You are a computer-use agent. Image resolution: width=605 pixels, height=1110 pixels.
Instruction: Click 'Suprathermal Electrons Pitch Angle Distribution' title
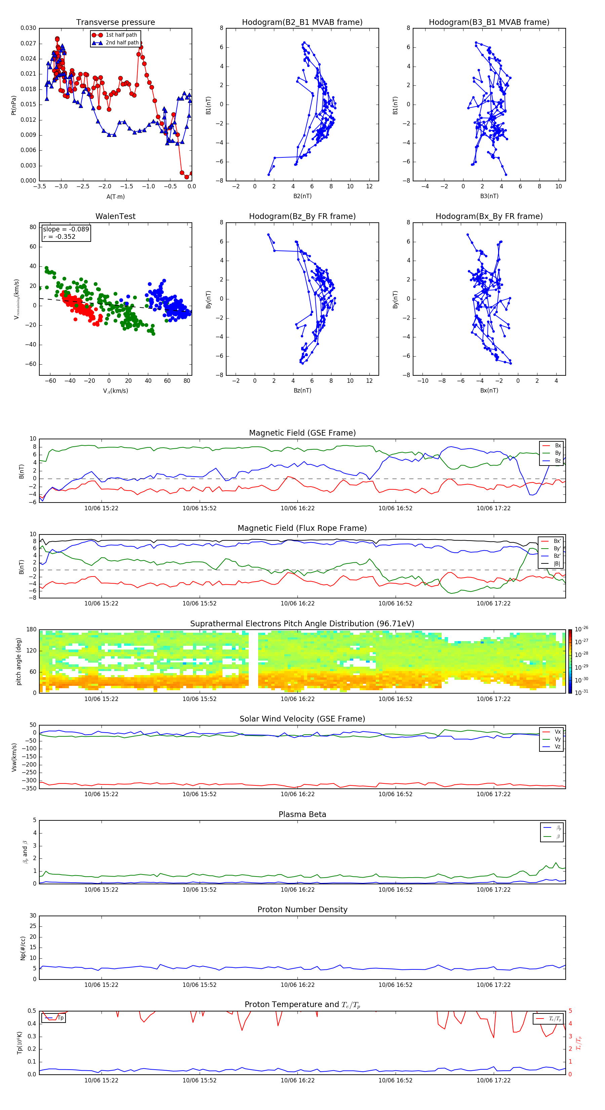coord(302,624)
